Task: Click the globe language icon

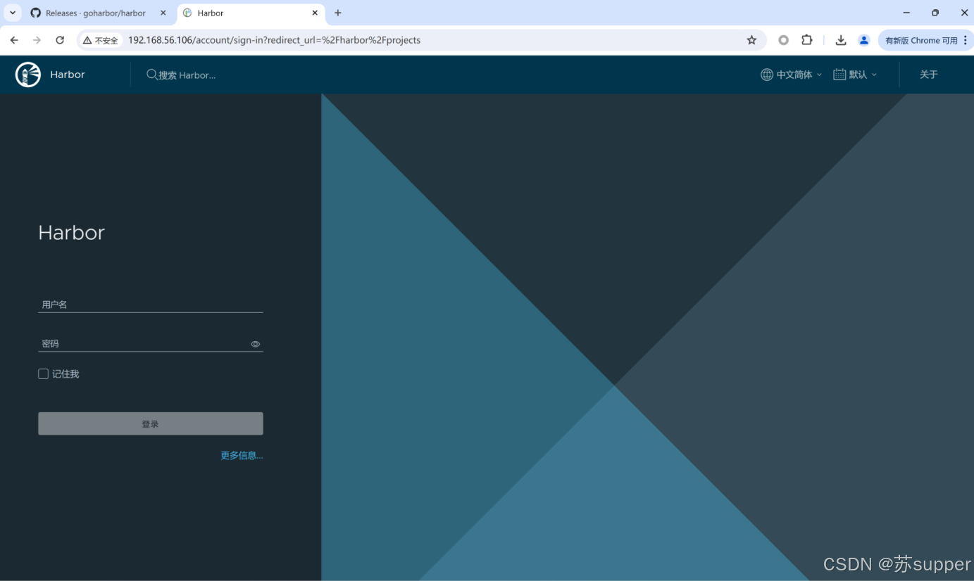Action: [767, 75]
